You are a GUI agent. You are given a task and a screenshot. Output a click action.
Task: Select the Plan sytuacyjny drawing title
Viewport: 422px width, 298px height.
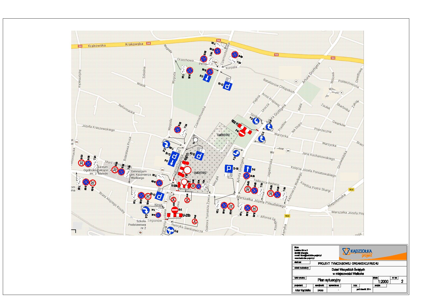coord(329,280)
